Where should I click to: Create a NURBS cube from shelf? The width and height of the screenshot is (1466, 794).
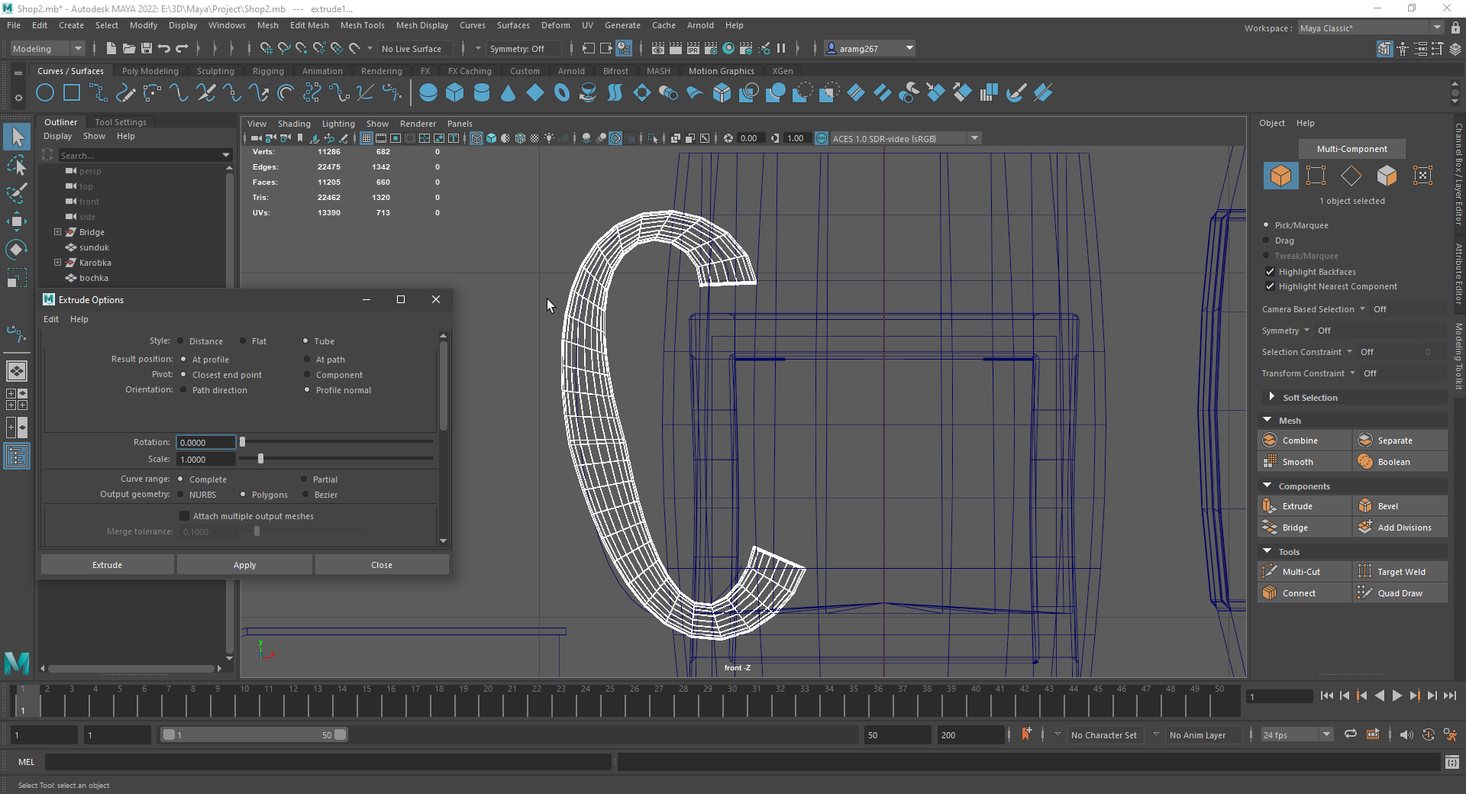point(455,93)
